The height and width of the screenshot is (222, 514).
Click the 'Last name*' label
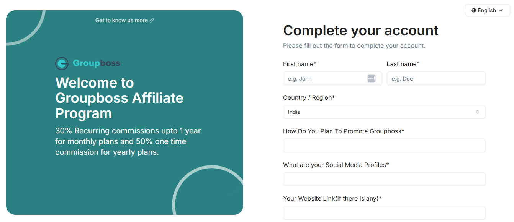pyautogui.click(x=403, y=64)
